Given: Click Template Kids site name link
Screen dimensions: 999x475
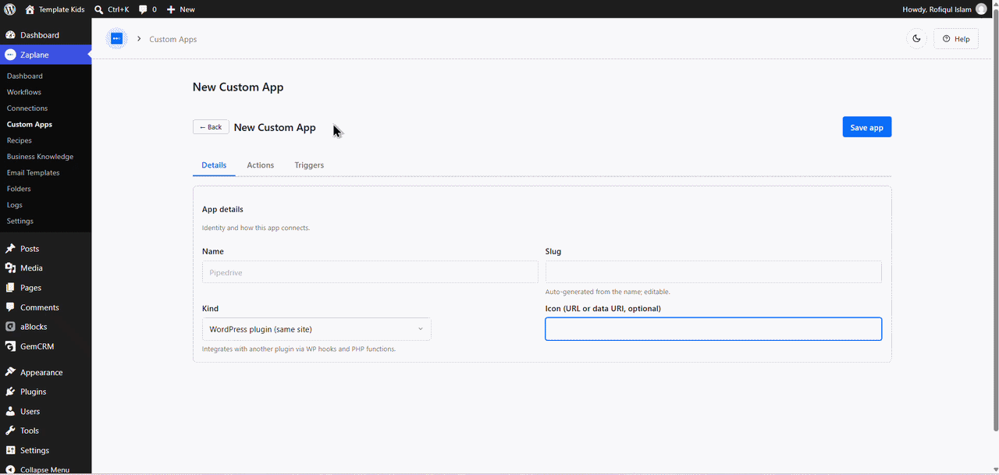Looking at the screenshot, I should [62, 9].
